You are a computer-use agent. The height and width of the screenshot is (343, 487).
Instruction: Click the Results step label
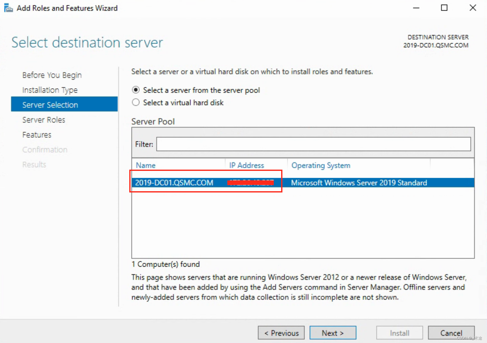click(34, 164)
